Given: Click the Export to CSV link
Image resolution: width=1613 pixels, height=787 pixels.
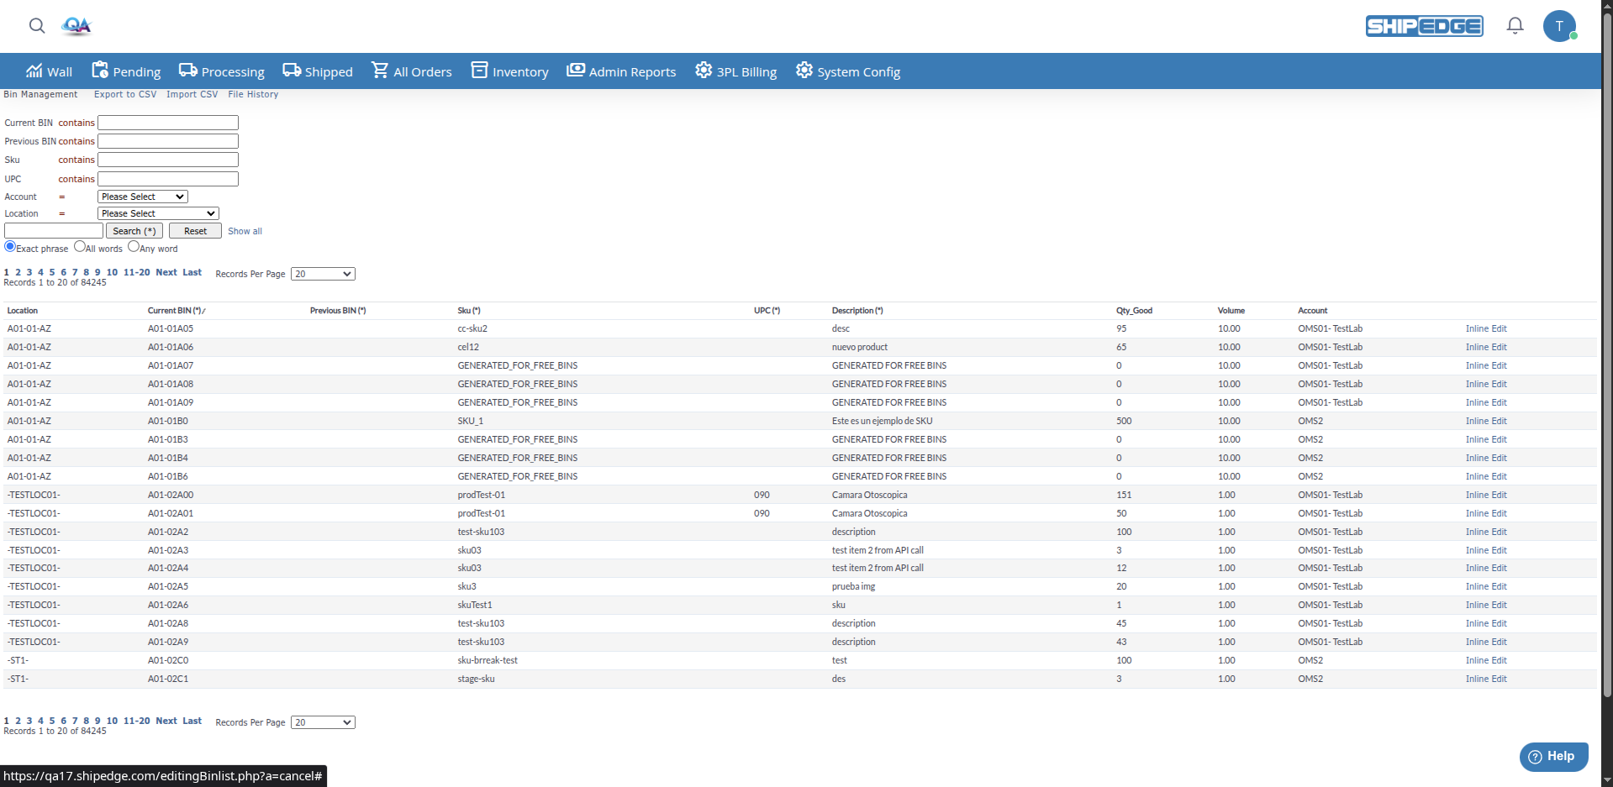Looking at the screenshot, I should pos(125,94).
